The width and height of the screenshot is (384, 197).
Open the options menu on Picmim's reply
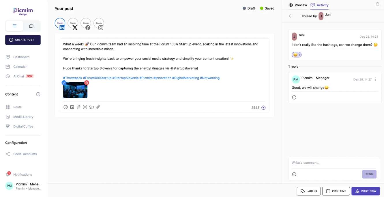pyautogui.click(x=376, y=79)
